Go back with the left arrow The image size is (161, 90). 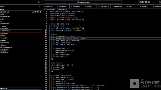(x=38, y=2)
